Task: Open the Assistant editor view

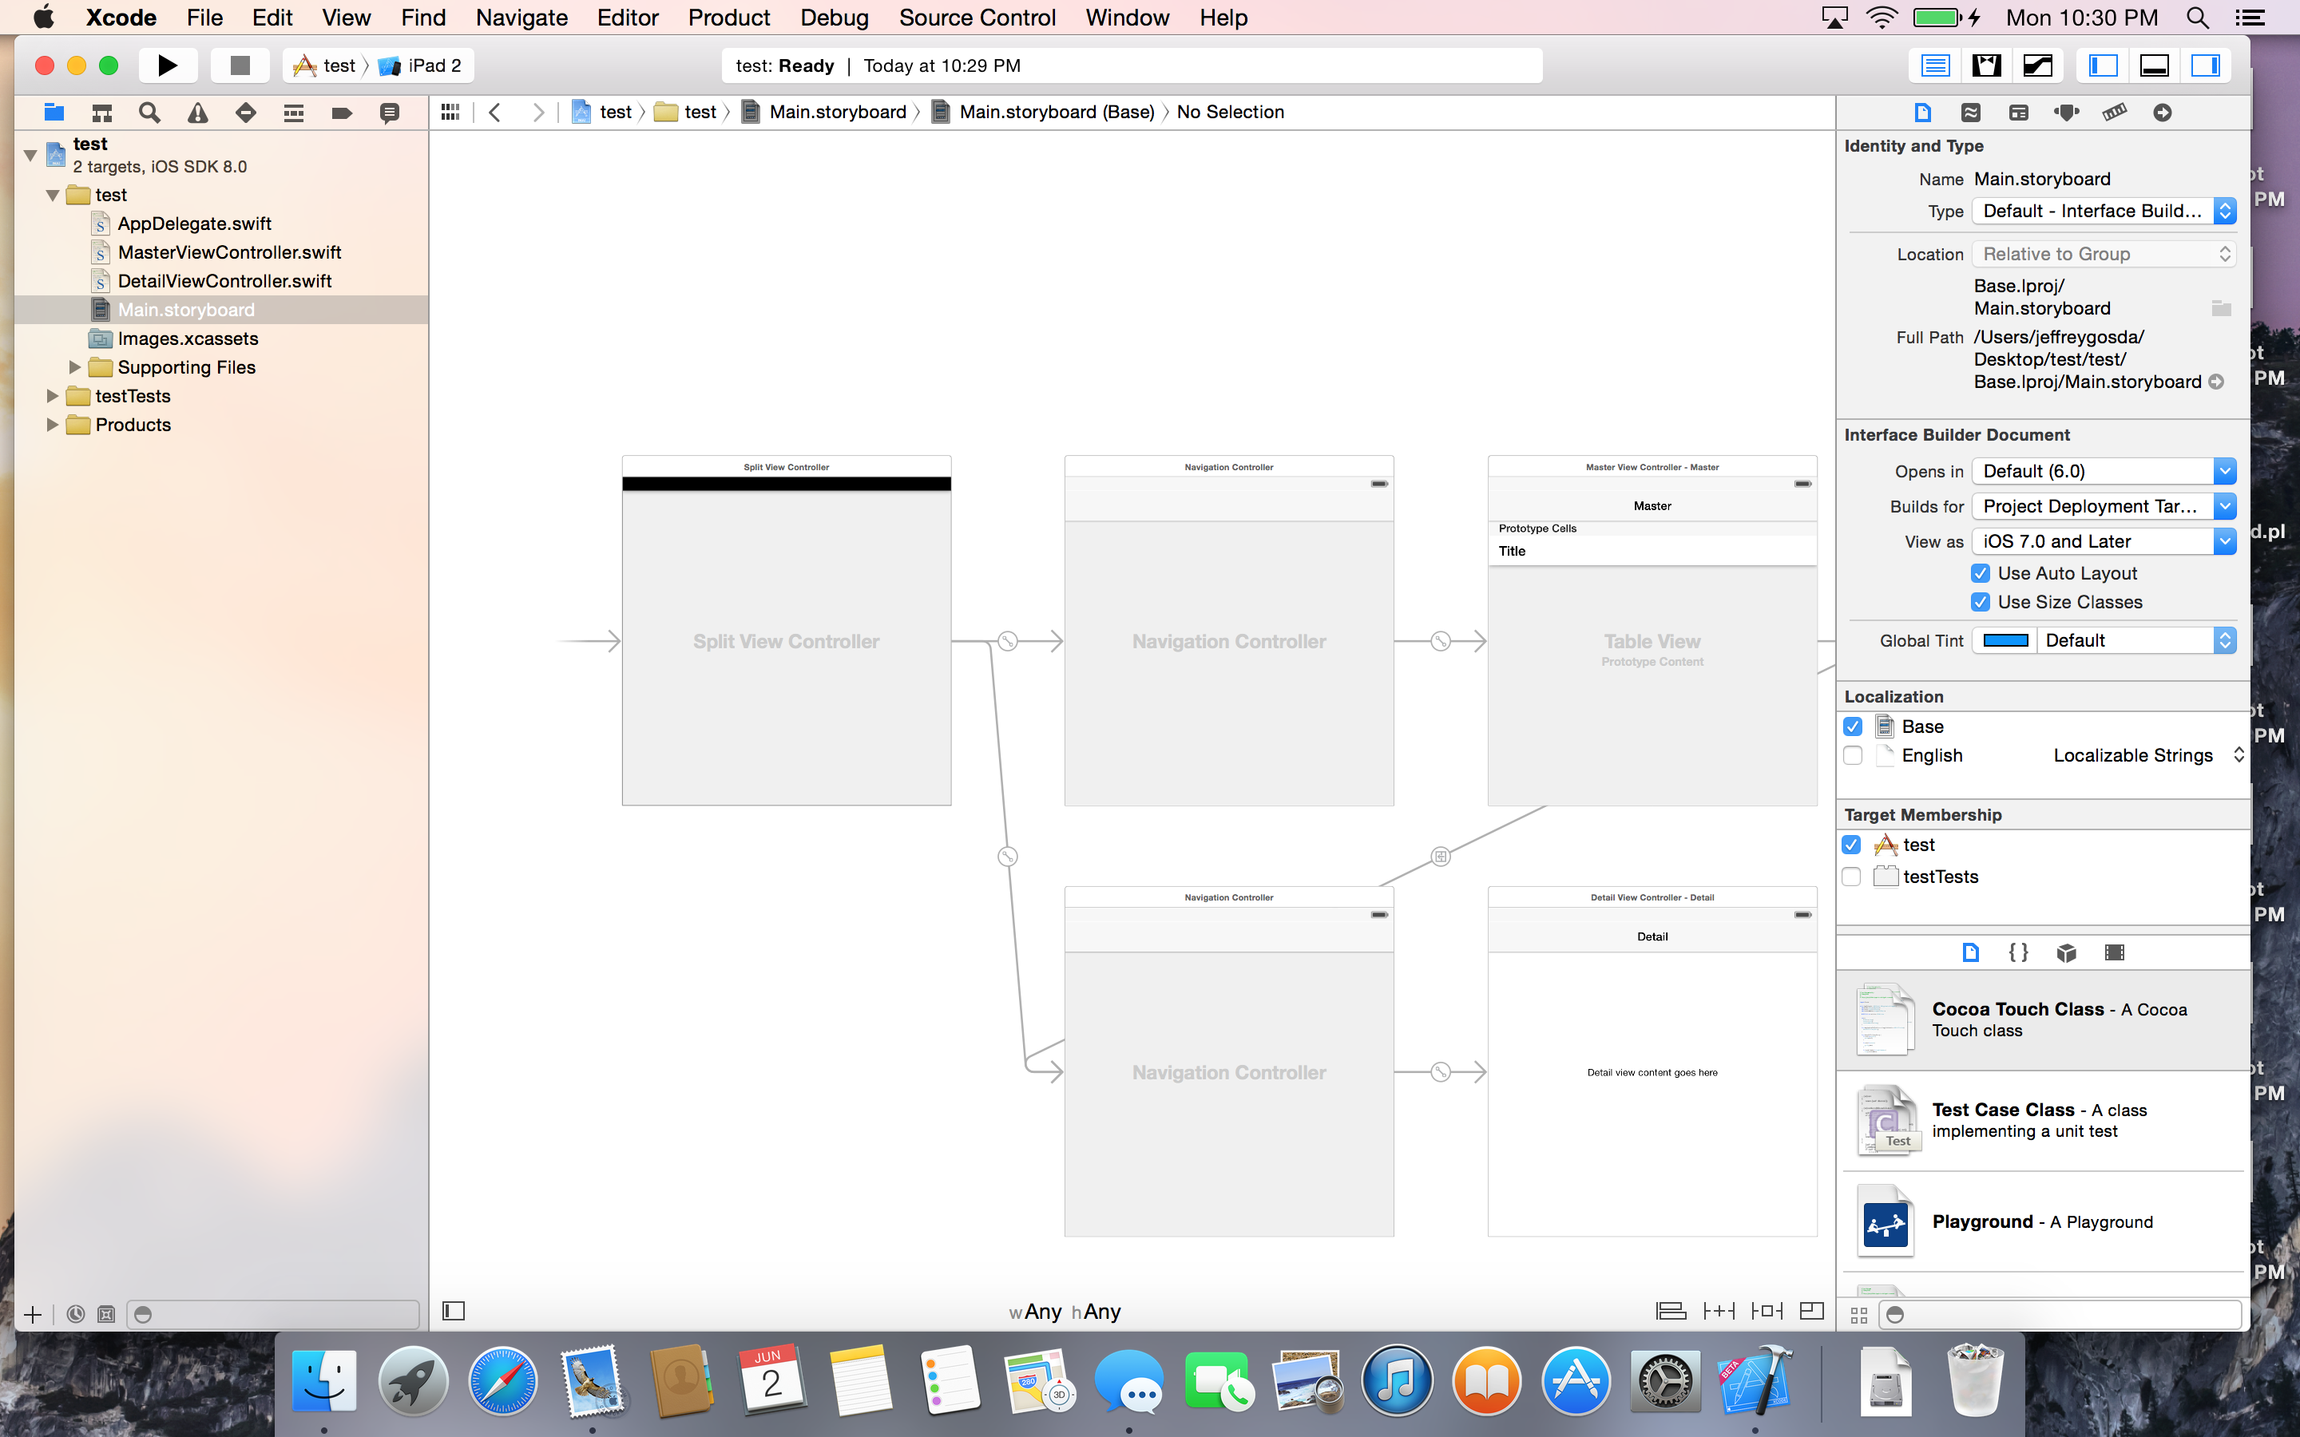Action: coord(1986,65)
